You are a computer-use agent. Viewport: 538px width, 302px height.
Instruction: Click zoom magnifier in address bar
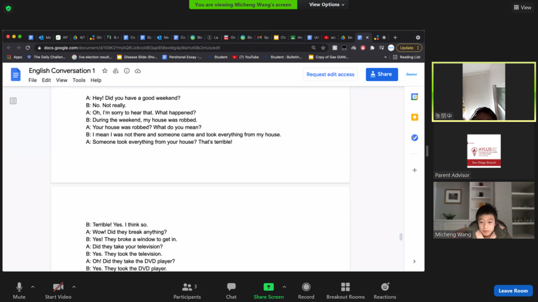314,48
